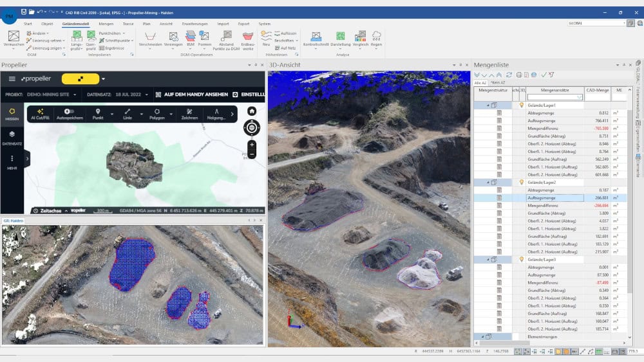
Task: Toggle lightbulb visibility for Gelände/Lager3
Action: pos(522,260)
